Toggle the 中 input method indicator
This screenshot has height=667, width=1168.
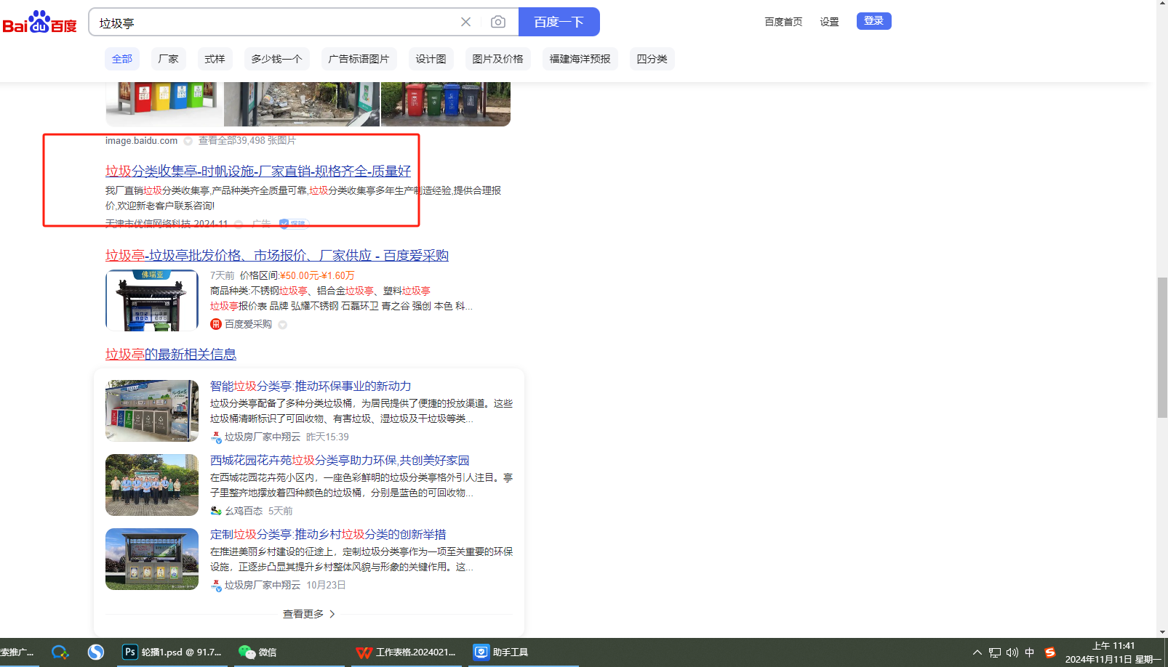click(x=1029, y=652)
